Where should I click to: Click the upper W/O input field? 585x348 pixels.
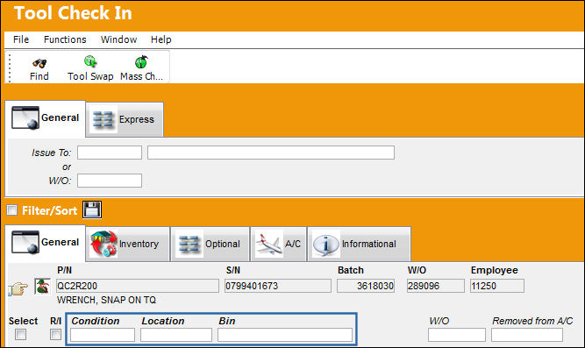(110, 181)
